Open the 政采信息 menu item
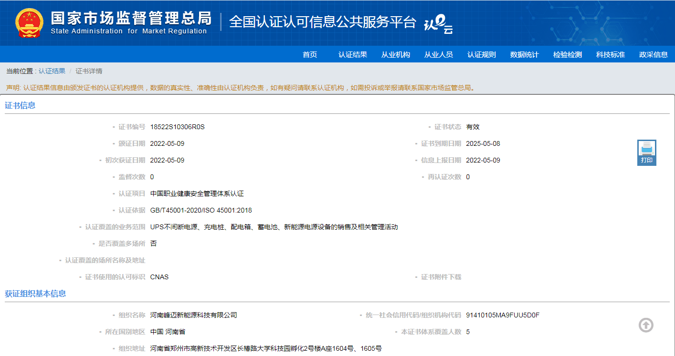The width and height of the screenshot is (675, 356). pyautogui.click(x=654, y=54)
